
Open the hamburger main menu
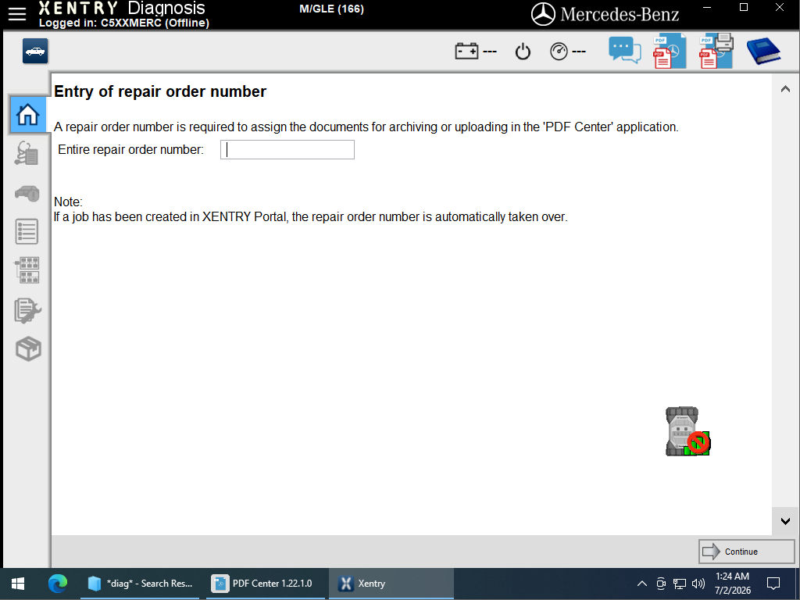17,14
